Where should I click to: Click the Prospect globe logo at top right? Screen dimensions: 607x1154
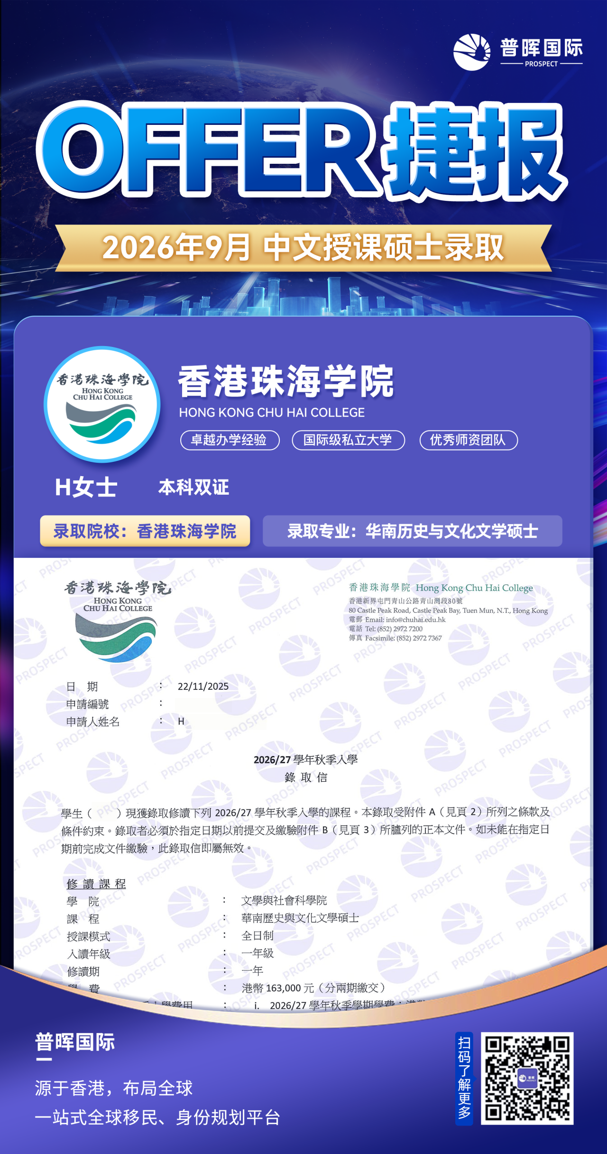[471, 52]
